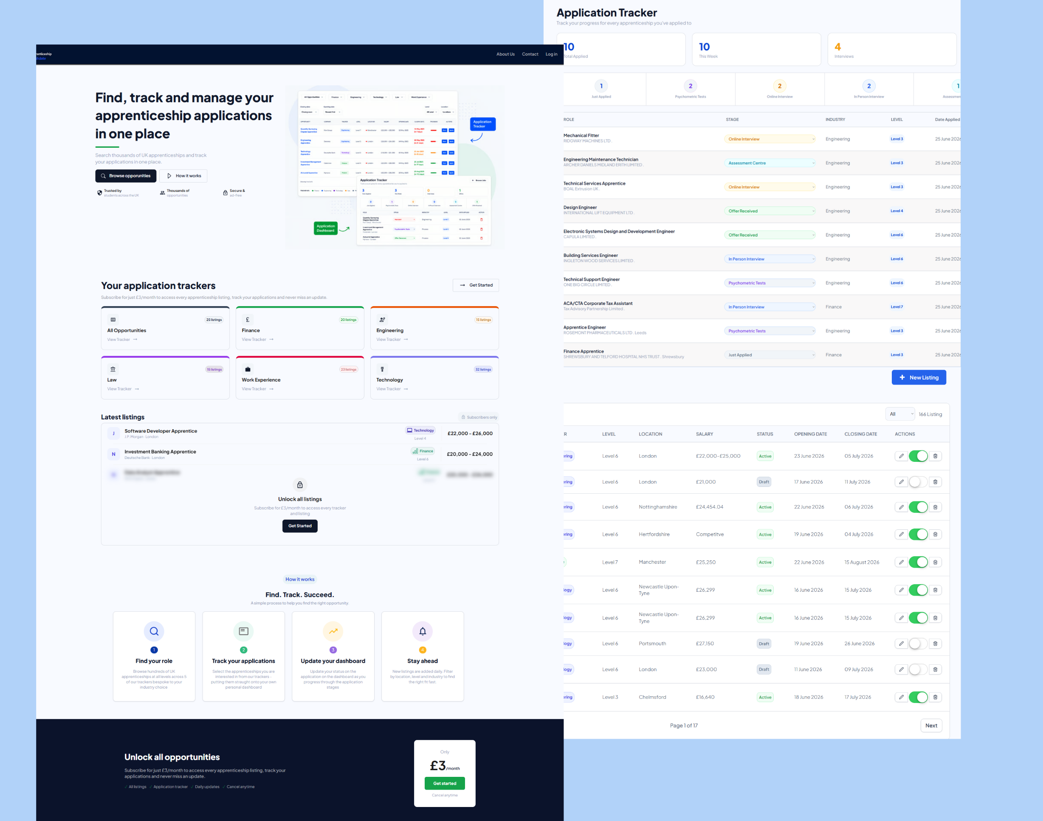Disable the Nottinghamshire listing toggle
The height and width of the screenshot is (821, 1043).
pos(918,507)
